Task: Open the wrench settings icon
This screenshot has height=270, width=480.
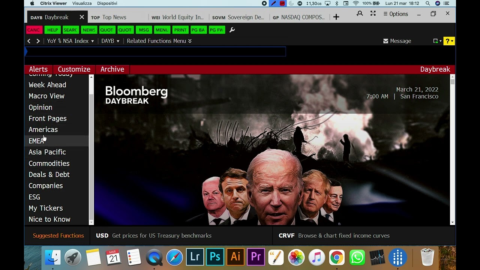Action: point(232,30)
